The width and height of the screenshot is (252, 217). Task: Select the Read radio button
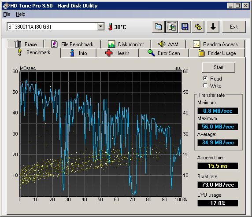(205, 78)
